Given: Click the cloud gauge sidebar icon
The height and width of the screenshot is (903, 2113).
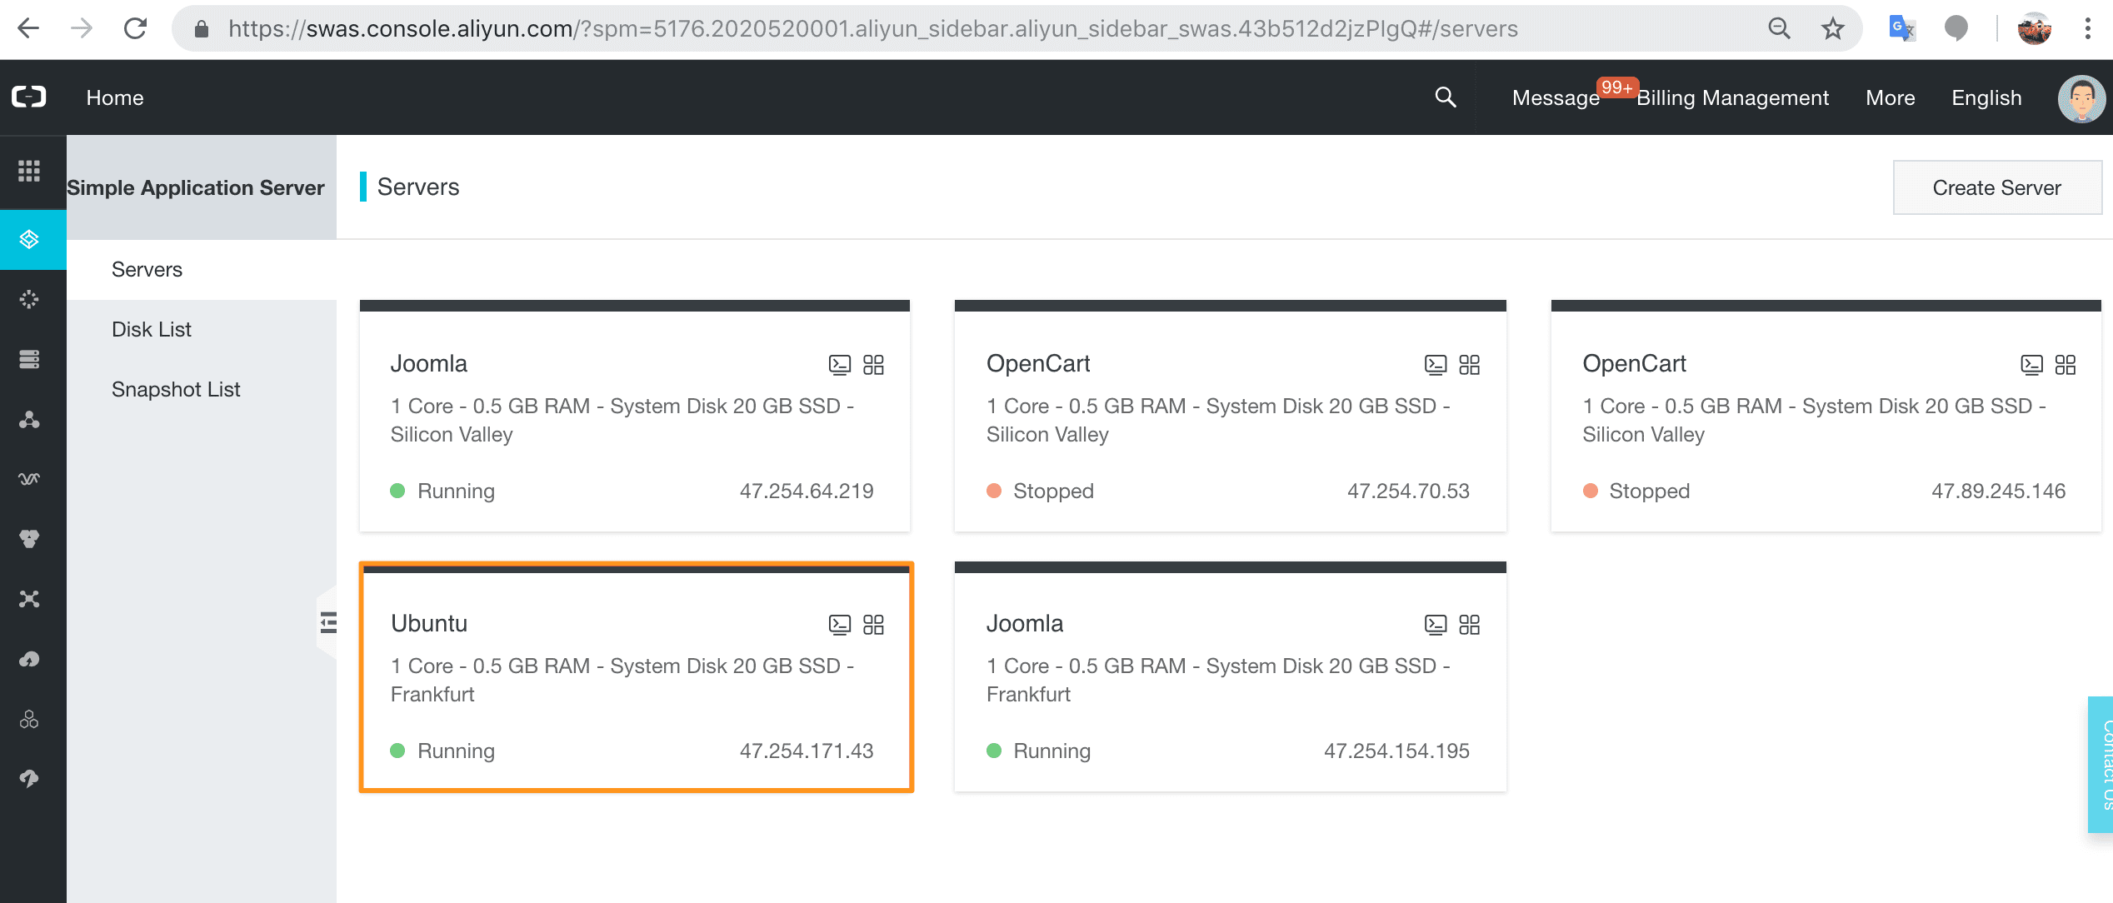Looking at the screenshot, I should tap(29, 659).
